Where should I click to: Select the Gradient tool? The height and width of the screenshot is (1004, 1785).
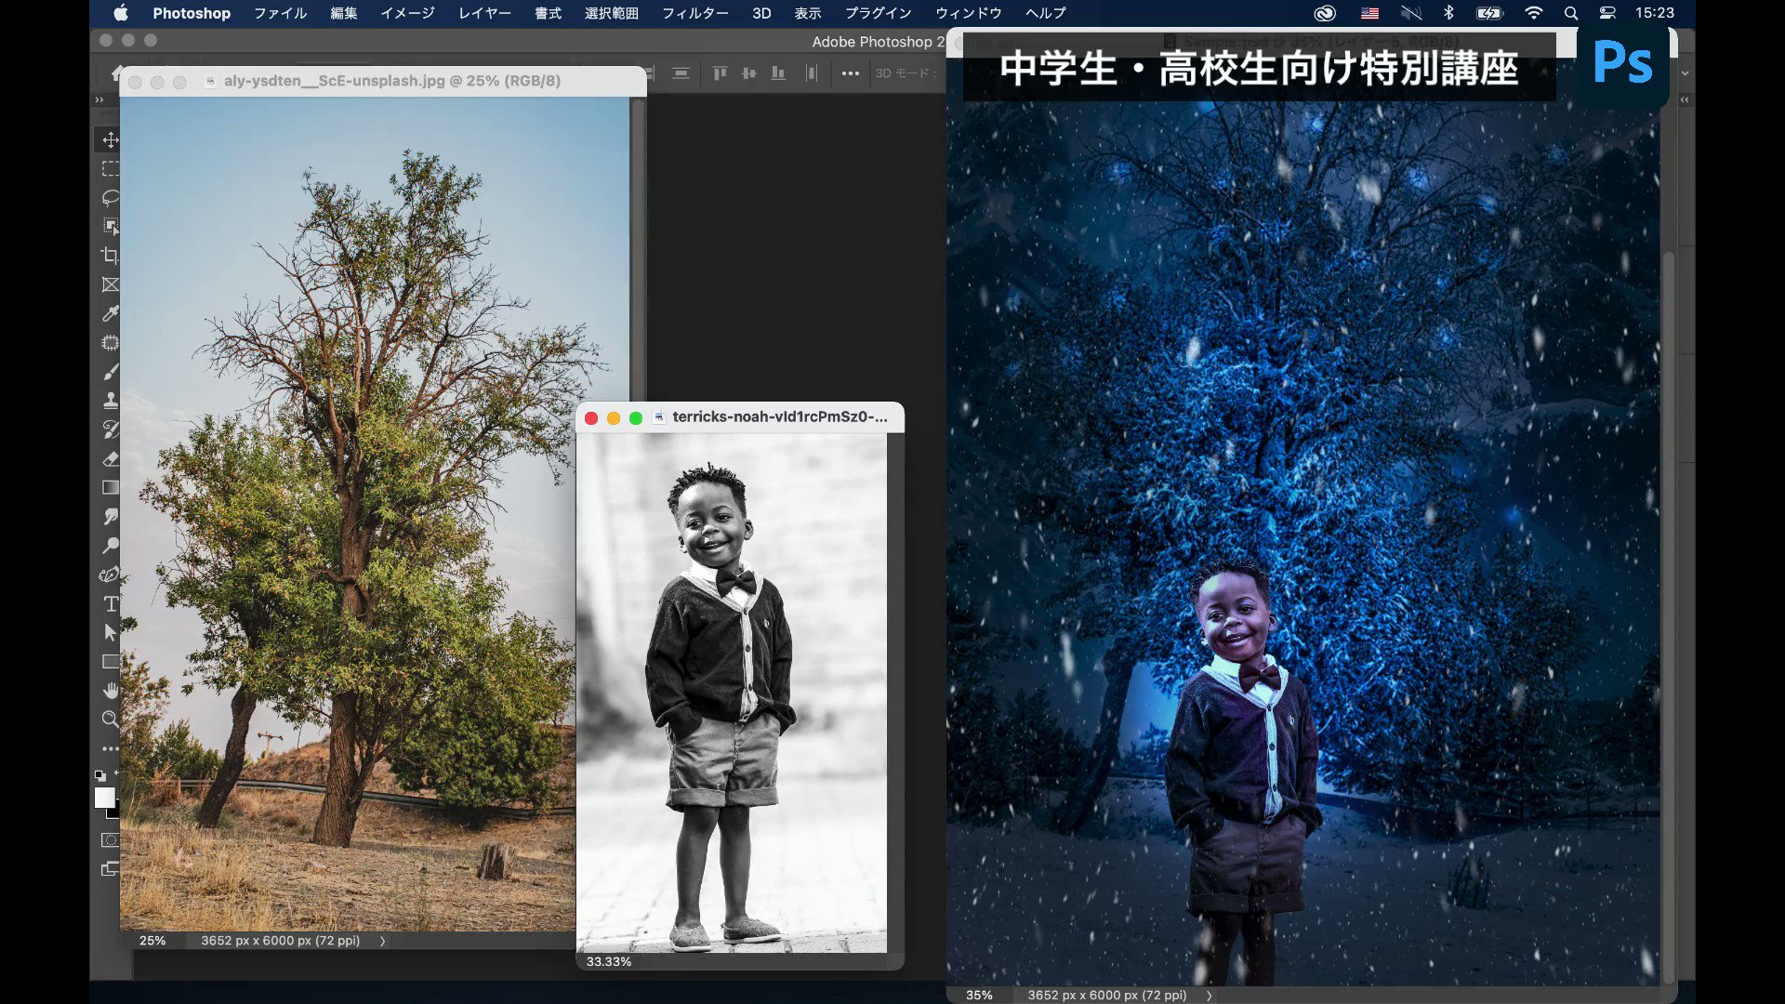[x=110, y=487]
